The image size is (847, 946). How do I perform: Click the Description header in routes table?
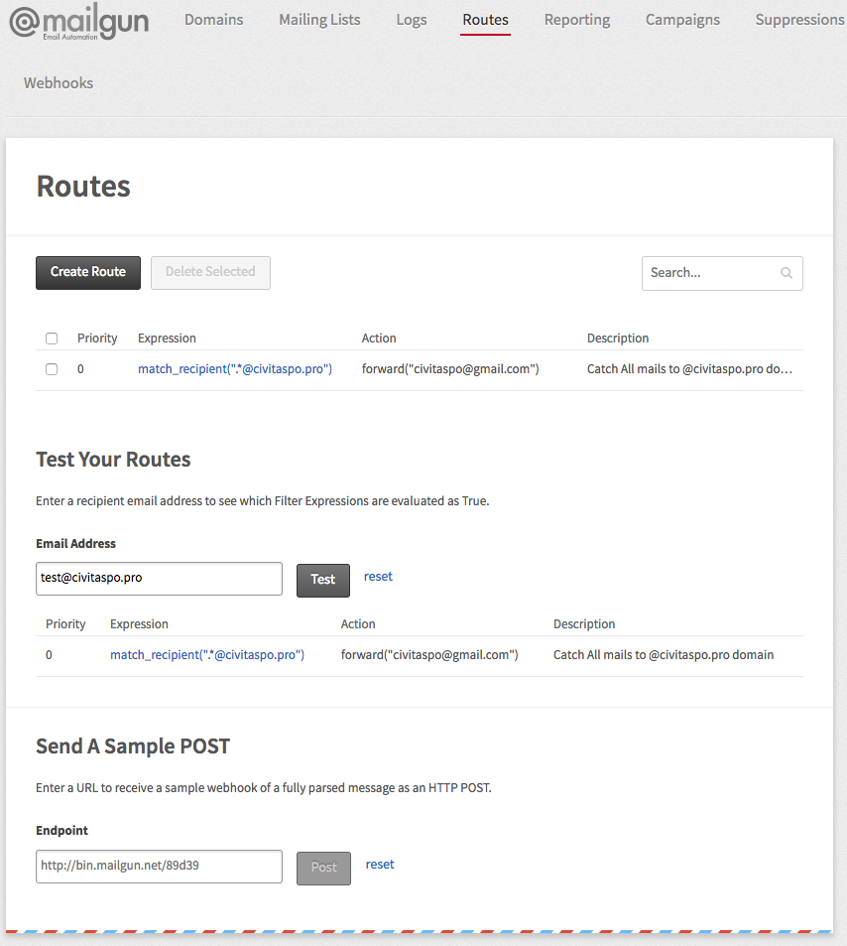(x=618, y=338)
